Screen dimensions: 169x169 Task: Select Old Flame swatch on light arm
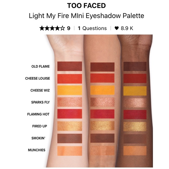point(70,66)
